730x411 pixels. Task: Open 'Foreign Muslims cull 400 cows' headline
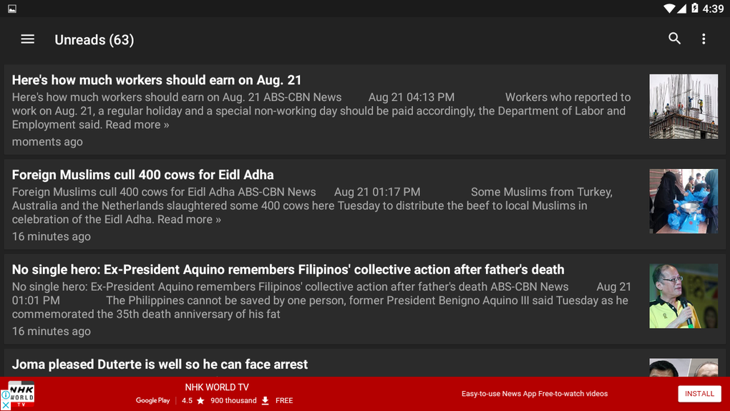(x=143, y=175)
